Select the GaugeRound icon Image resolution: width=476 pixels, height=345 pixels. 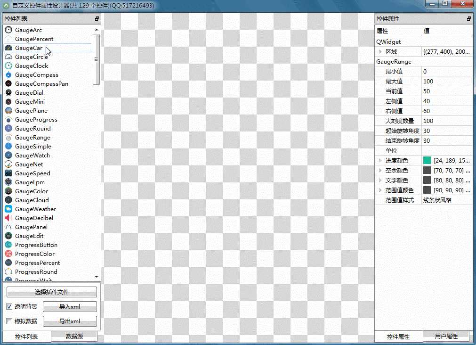point(8,129)
